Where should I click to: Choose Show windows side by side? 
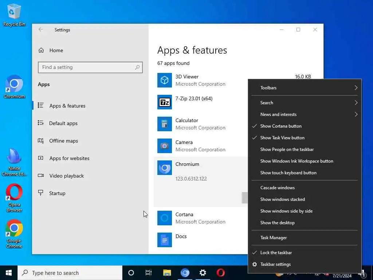pos(305,211)
